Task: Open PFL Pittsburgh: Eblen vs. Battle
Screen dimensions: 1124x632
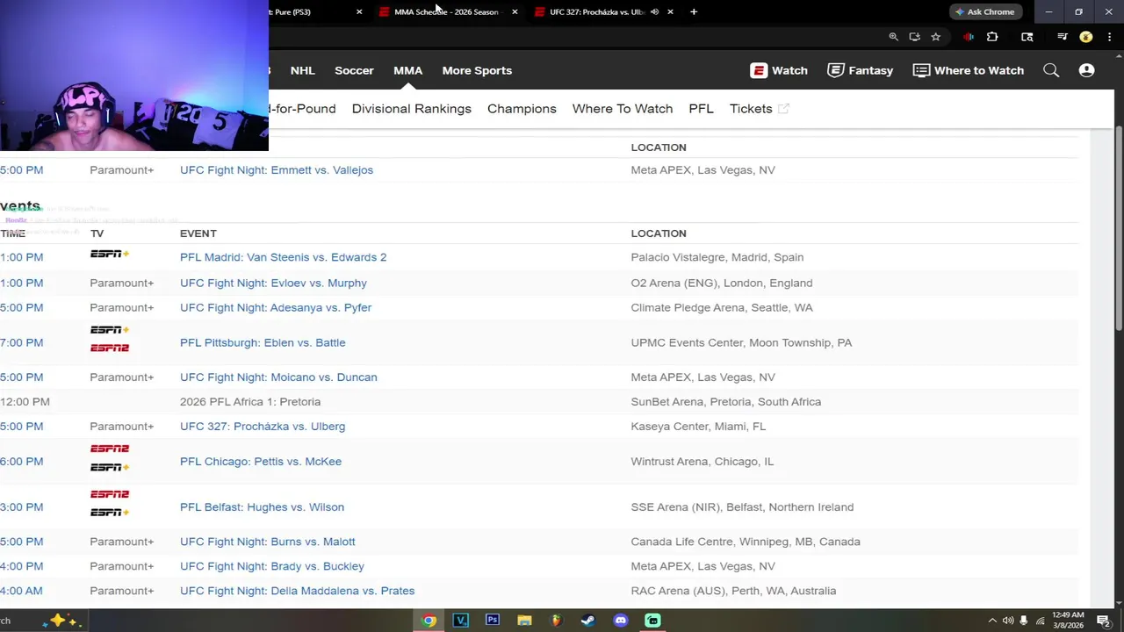Action: [x=263, y=342]
